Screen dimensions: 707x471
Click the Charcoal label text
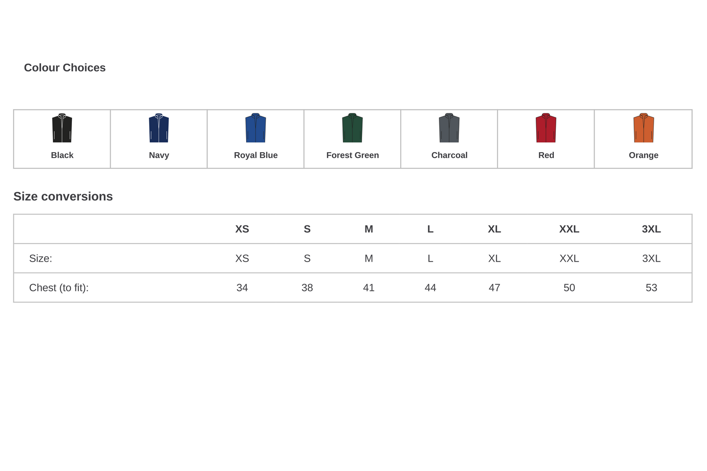point(450,155)
